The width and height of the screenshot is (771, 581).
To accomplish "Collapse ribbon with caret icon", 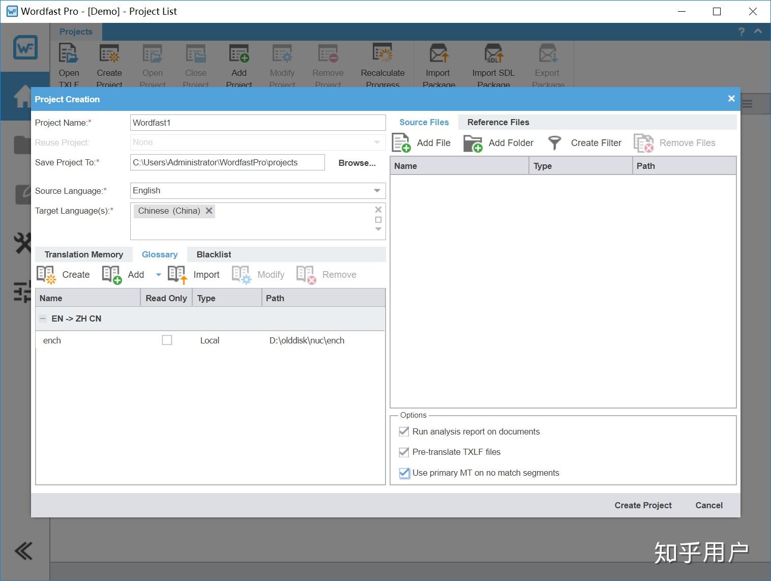I will [x=758, y=32].
